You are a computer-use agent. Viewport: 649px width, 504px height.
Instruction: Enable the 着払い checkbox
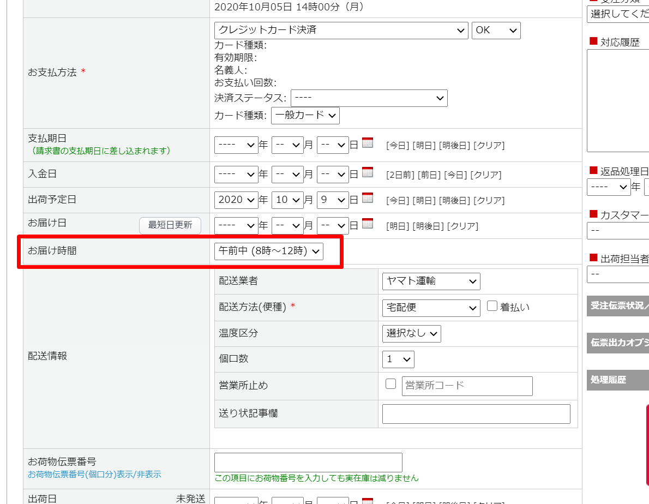coord(492,306)
